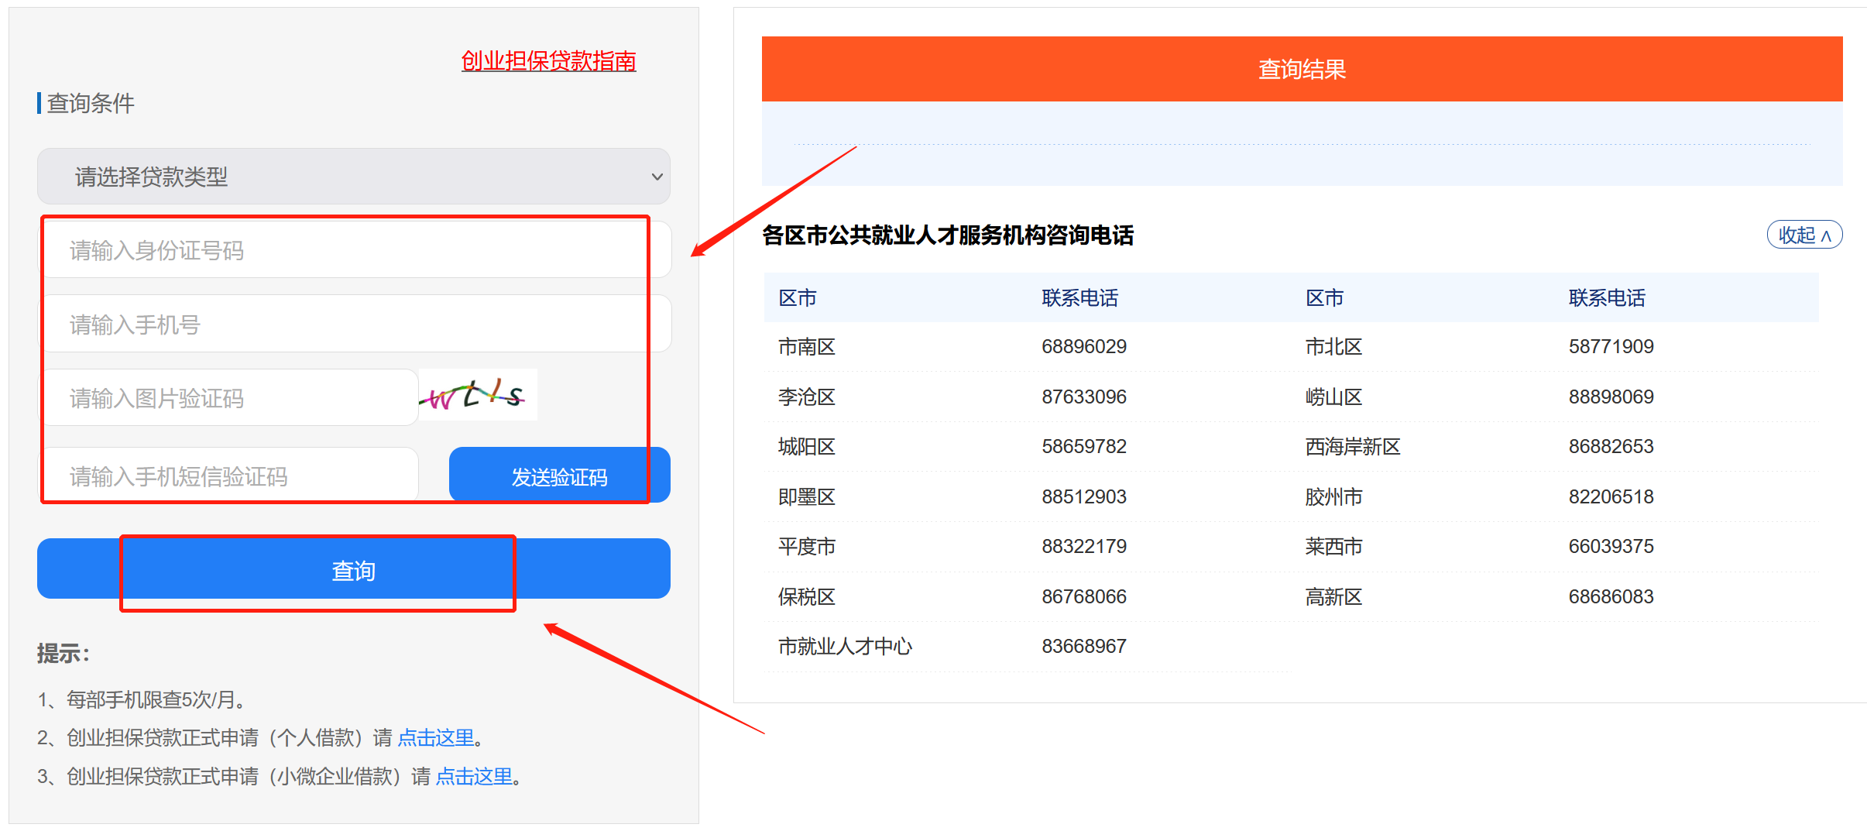The width and height of the screenshot is (1867, 838).
Task: Click the first 联系电话 column header
Action: coord(1079,298)
